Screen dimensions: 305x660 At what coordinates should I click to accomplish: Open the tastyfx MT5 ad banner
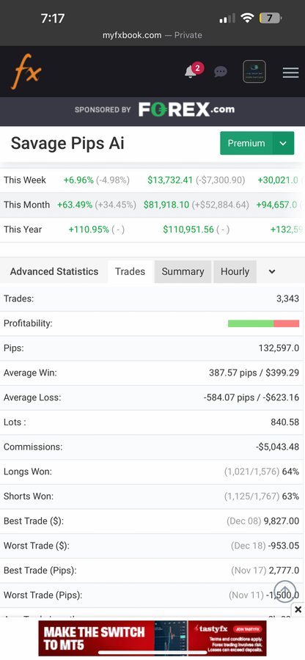click(x=152, y=638)
